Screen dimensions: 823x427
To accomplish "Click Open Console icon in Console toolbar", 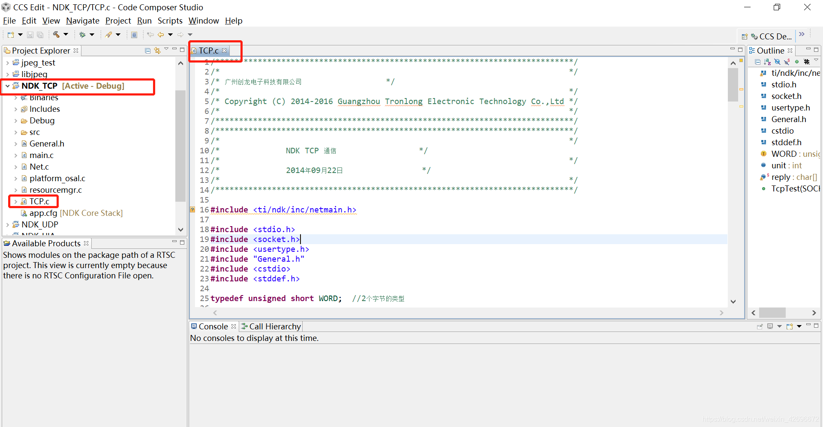I will (x=790, y=326).
